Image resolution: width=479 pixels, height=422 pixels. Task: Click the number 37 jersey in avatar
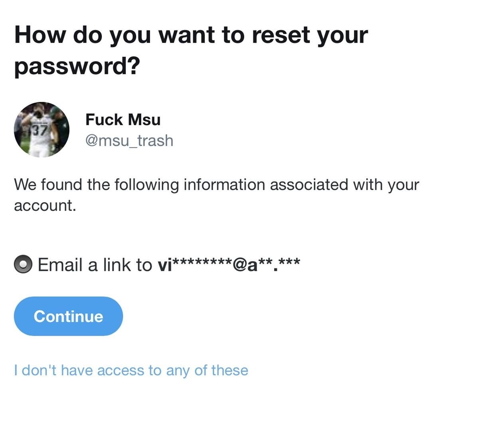40,130
